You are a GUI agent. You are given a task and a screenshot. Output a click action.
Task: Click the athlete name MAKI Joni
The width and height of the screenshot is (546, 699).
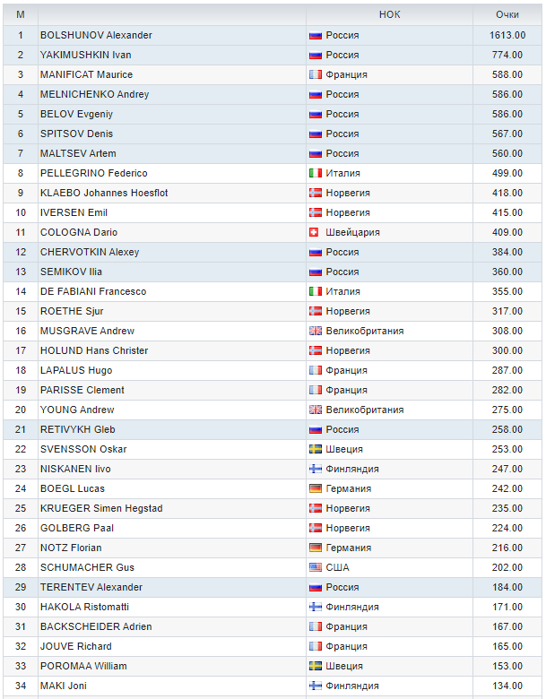click(x=64, y=686)
